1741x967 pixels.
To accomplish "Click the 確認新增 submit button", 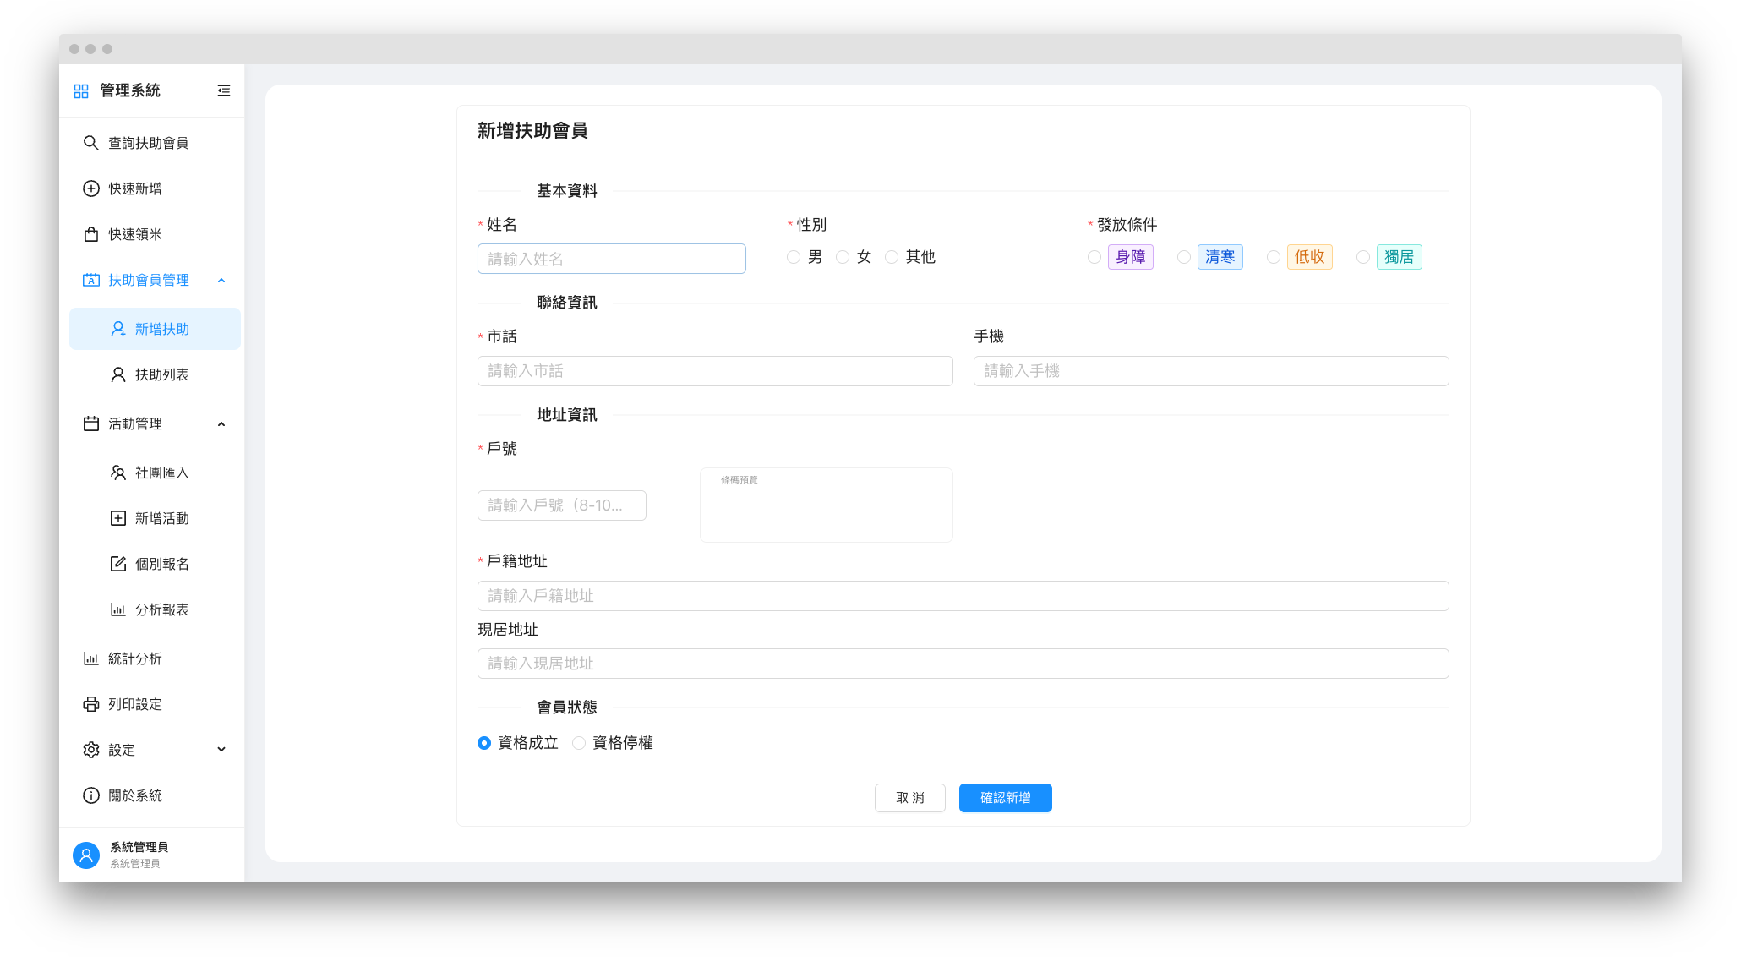I will coord(1005,798).
